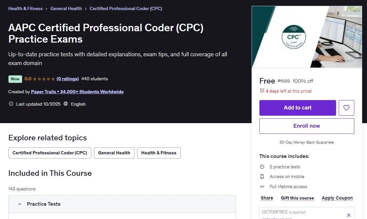This screenshot has width=367, height=219.
Task: Click the '143 questions' text
Action: coord(22,189)
